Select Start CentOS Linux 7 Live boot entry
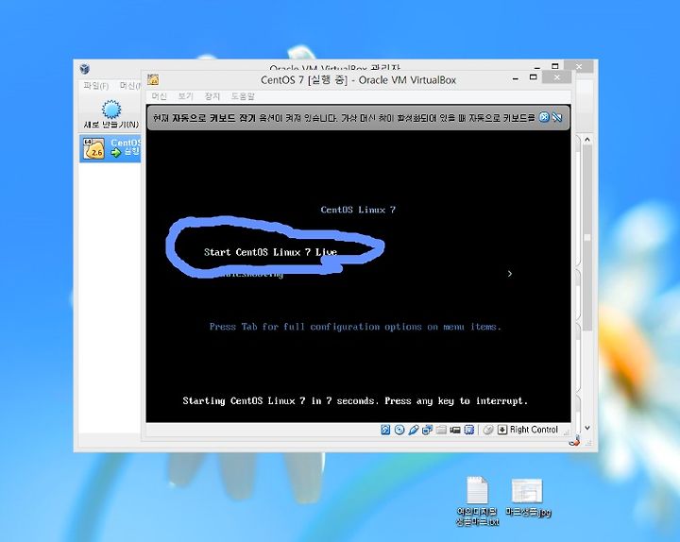680x542 pixels. 271,252
